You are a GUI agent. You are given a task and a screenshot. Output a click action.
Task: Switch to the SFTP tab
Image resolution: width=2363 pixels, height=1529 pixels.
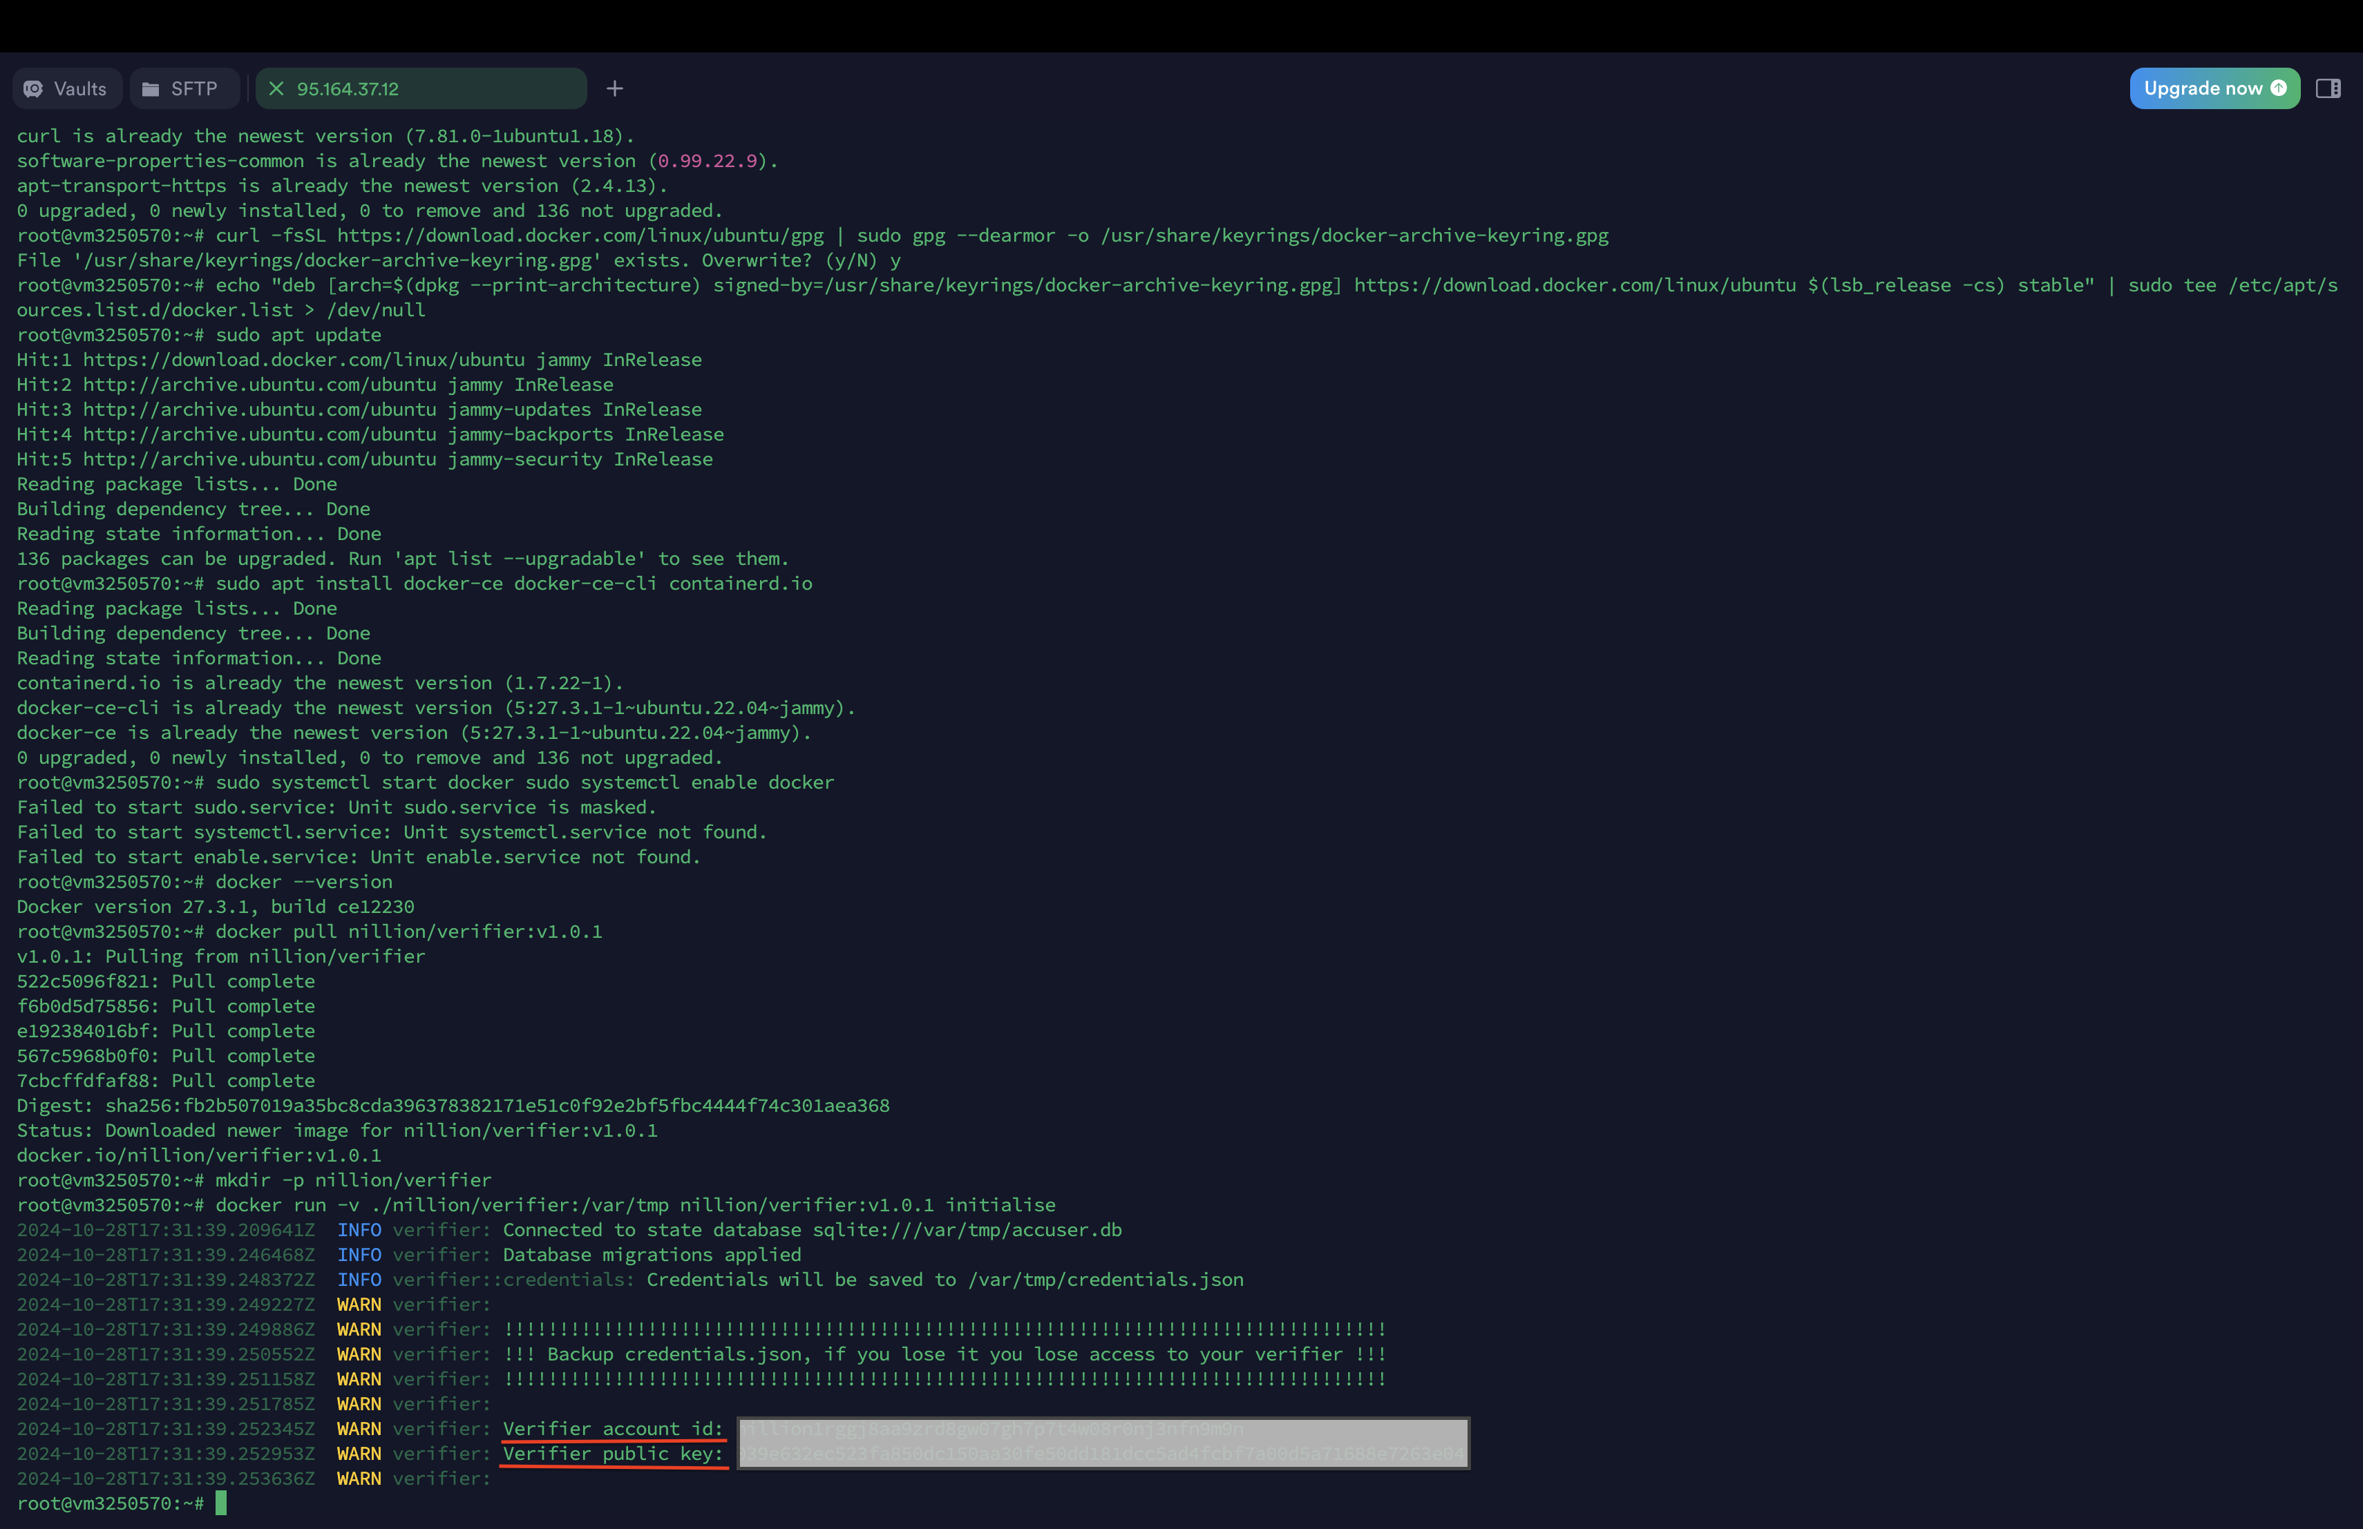pos(184,88)
